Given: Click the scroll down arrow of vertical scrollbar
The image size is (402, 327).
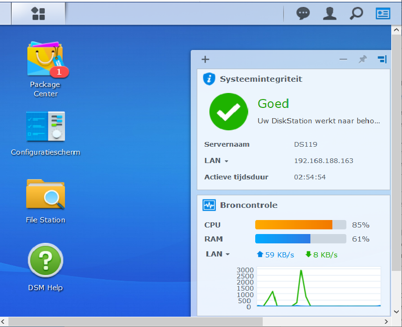Looking at the screenshot, I should (396, 312).
